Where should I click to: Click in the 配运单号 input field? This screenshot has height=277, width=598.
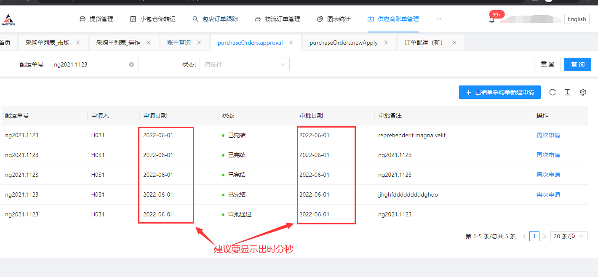click(88, 64)
